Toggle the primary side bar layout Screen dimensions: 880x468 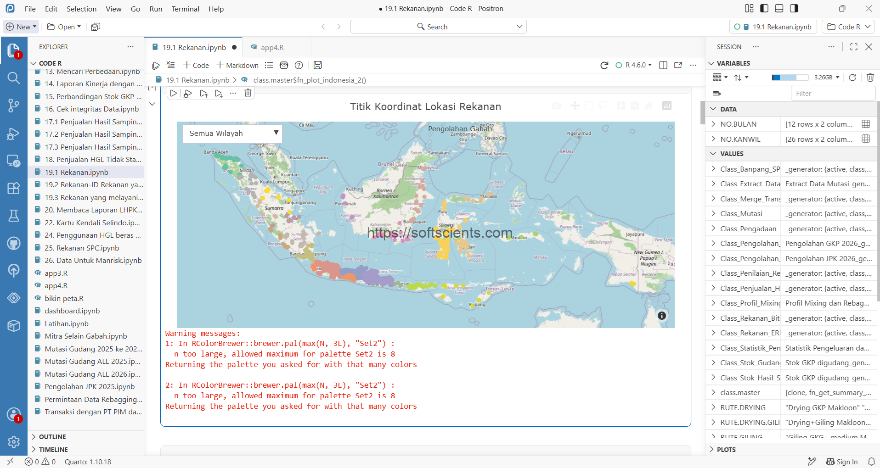[764, 8]
